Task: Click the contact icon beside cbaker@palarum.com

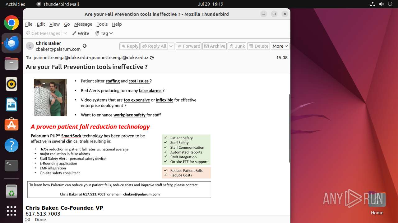Action: [84, 46]
